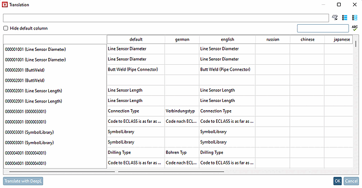Select the first 000003001 (SymbolLibrary) row
Viewport: 362px width, 188px height.
coord(55,132)
